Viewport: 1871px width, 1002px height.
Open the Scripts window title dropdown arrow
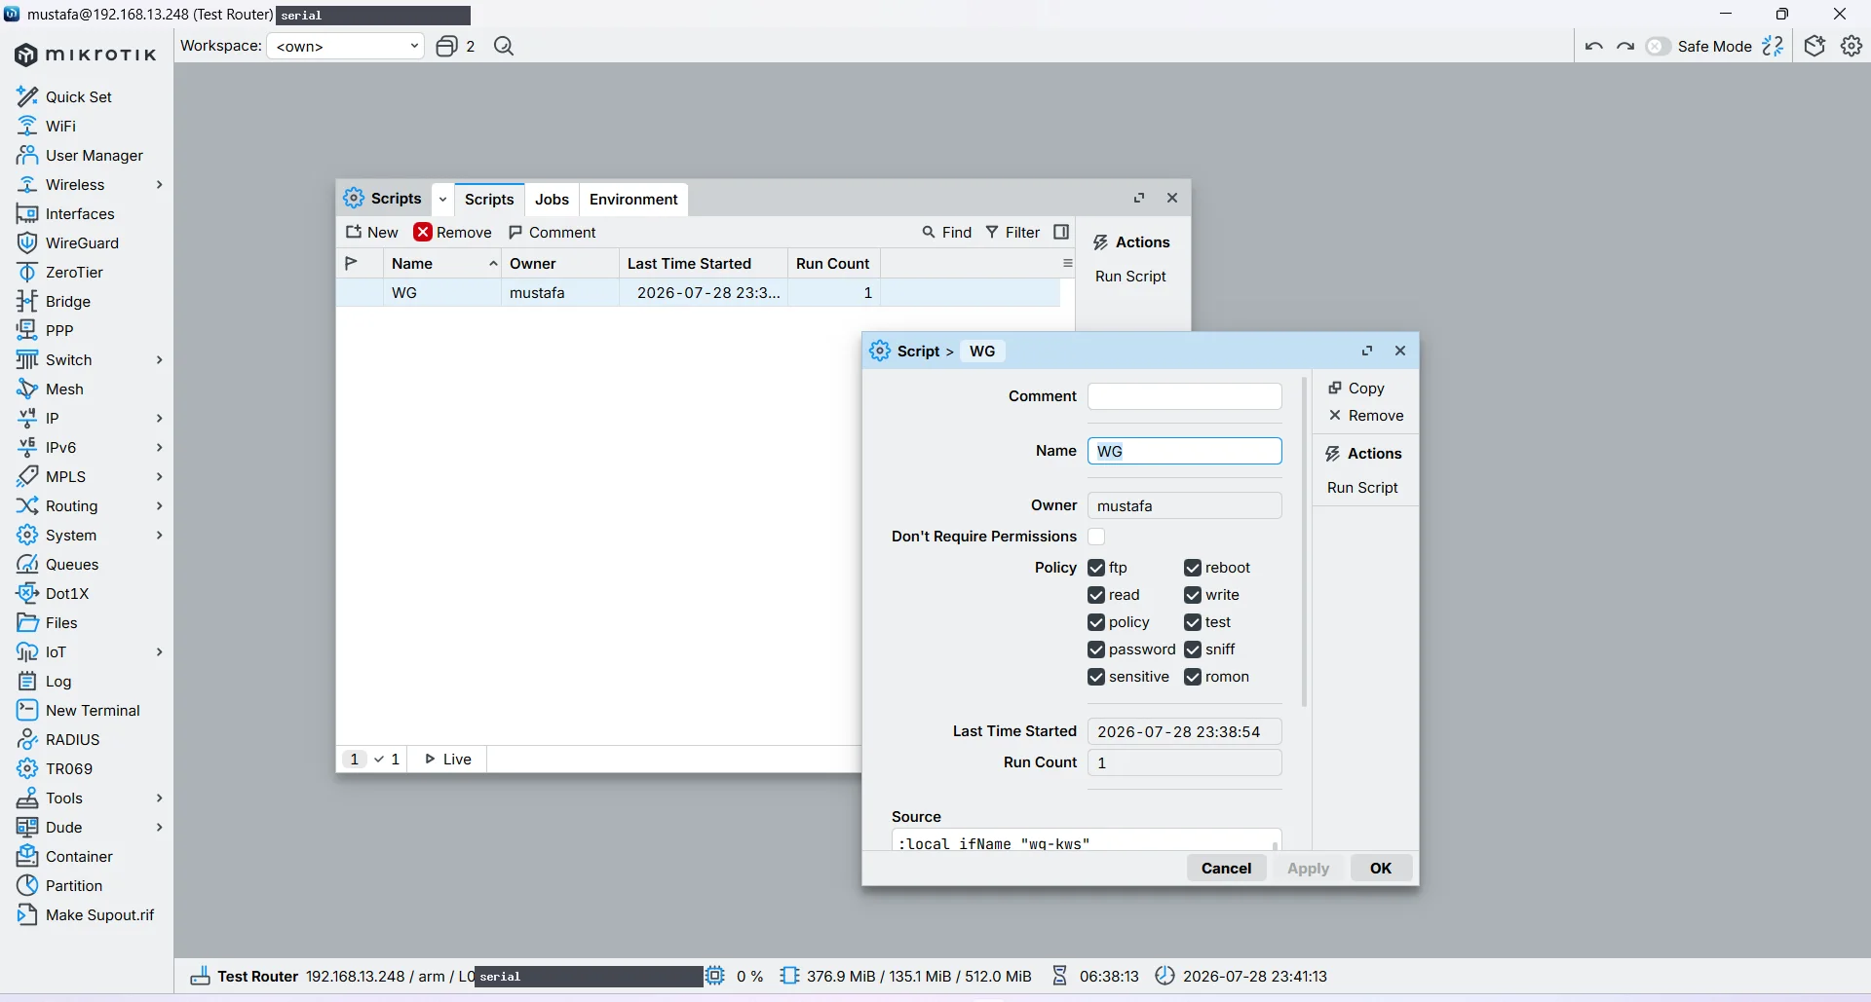[442, 199]
